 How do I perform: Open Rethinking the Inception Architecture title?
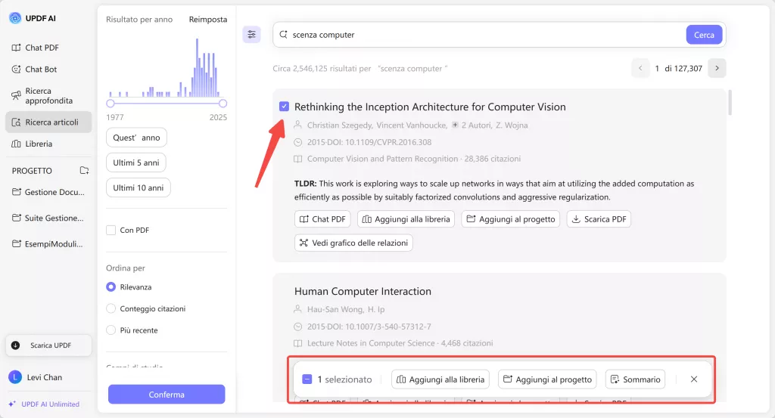pos(430,107)
